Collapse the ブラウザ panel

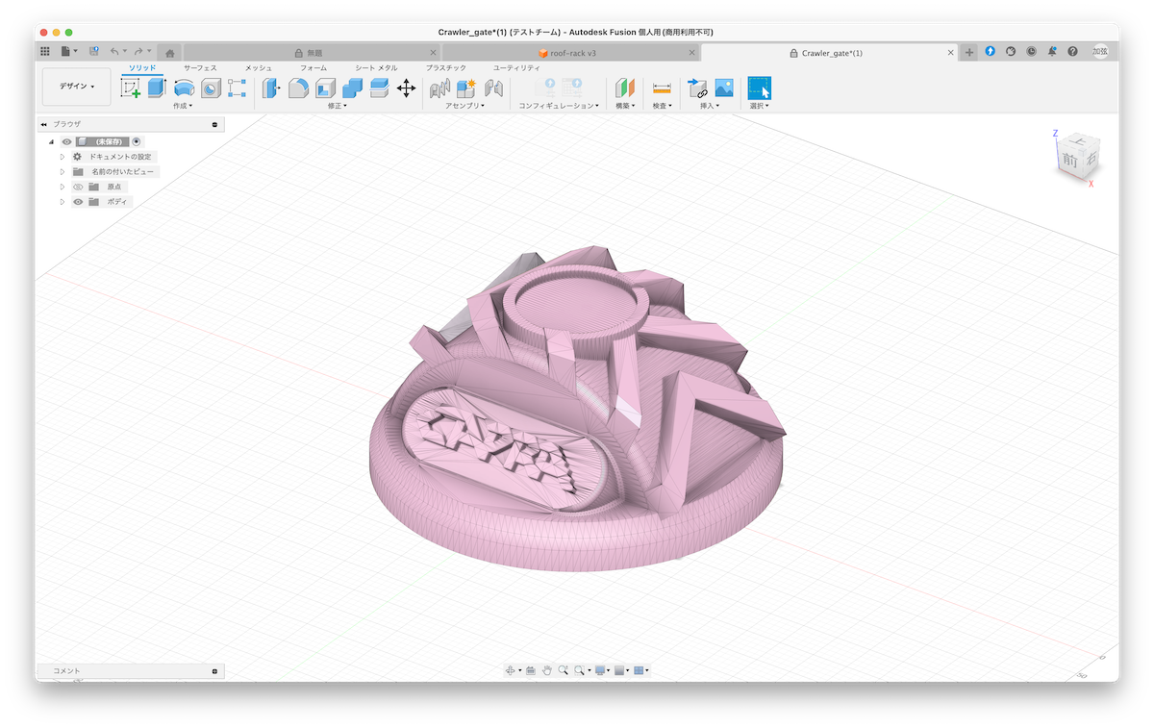click(x=44, y=124)
